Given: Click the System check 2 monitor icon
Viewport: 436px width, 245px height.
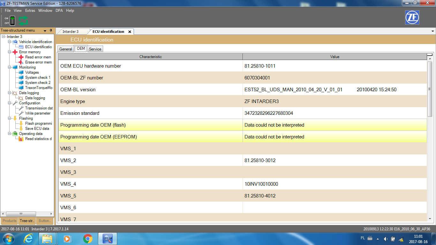Looking at the screenshot, I should (x=21, y=83).
